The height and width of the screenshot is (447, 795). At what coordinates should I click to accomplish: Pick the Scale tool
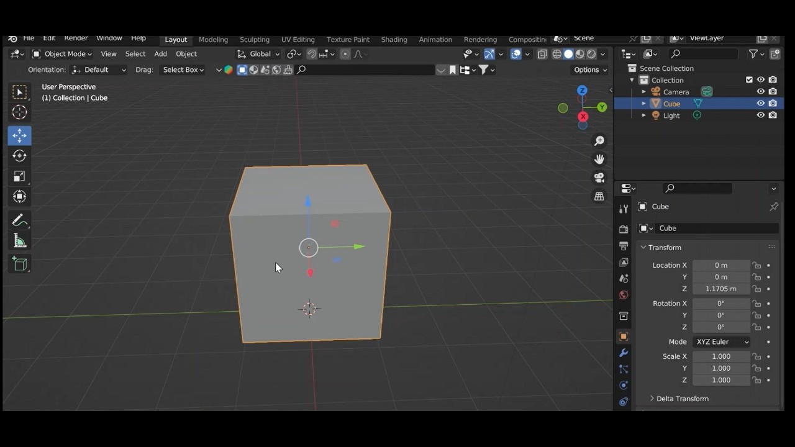(x=20, y=176)
